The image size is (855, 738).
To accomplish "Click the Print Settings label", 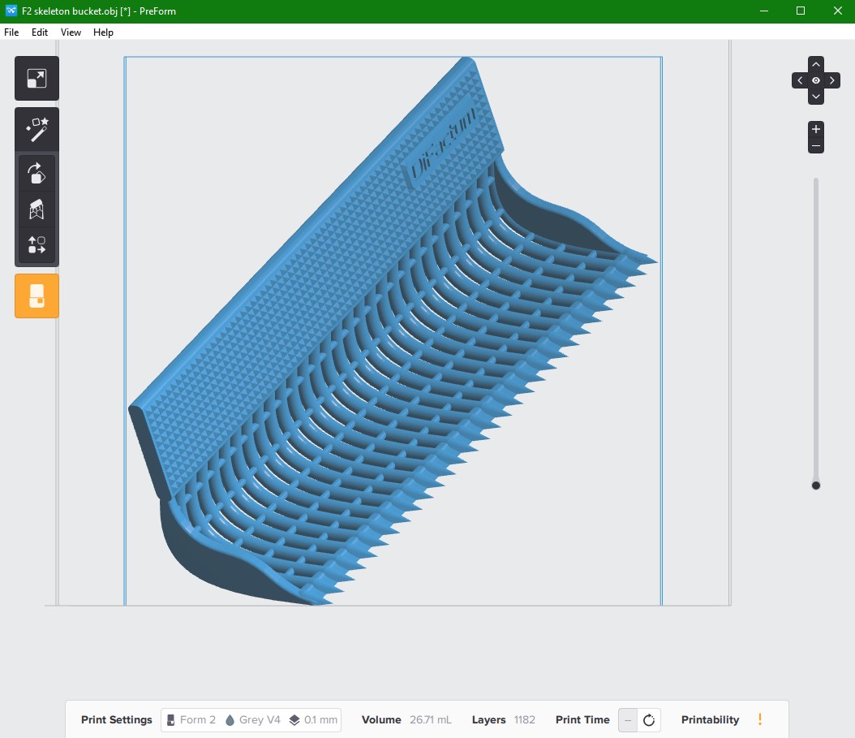I will (x=117, y=720).
